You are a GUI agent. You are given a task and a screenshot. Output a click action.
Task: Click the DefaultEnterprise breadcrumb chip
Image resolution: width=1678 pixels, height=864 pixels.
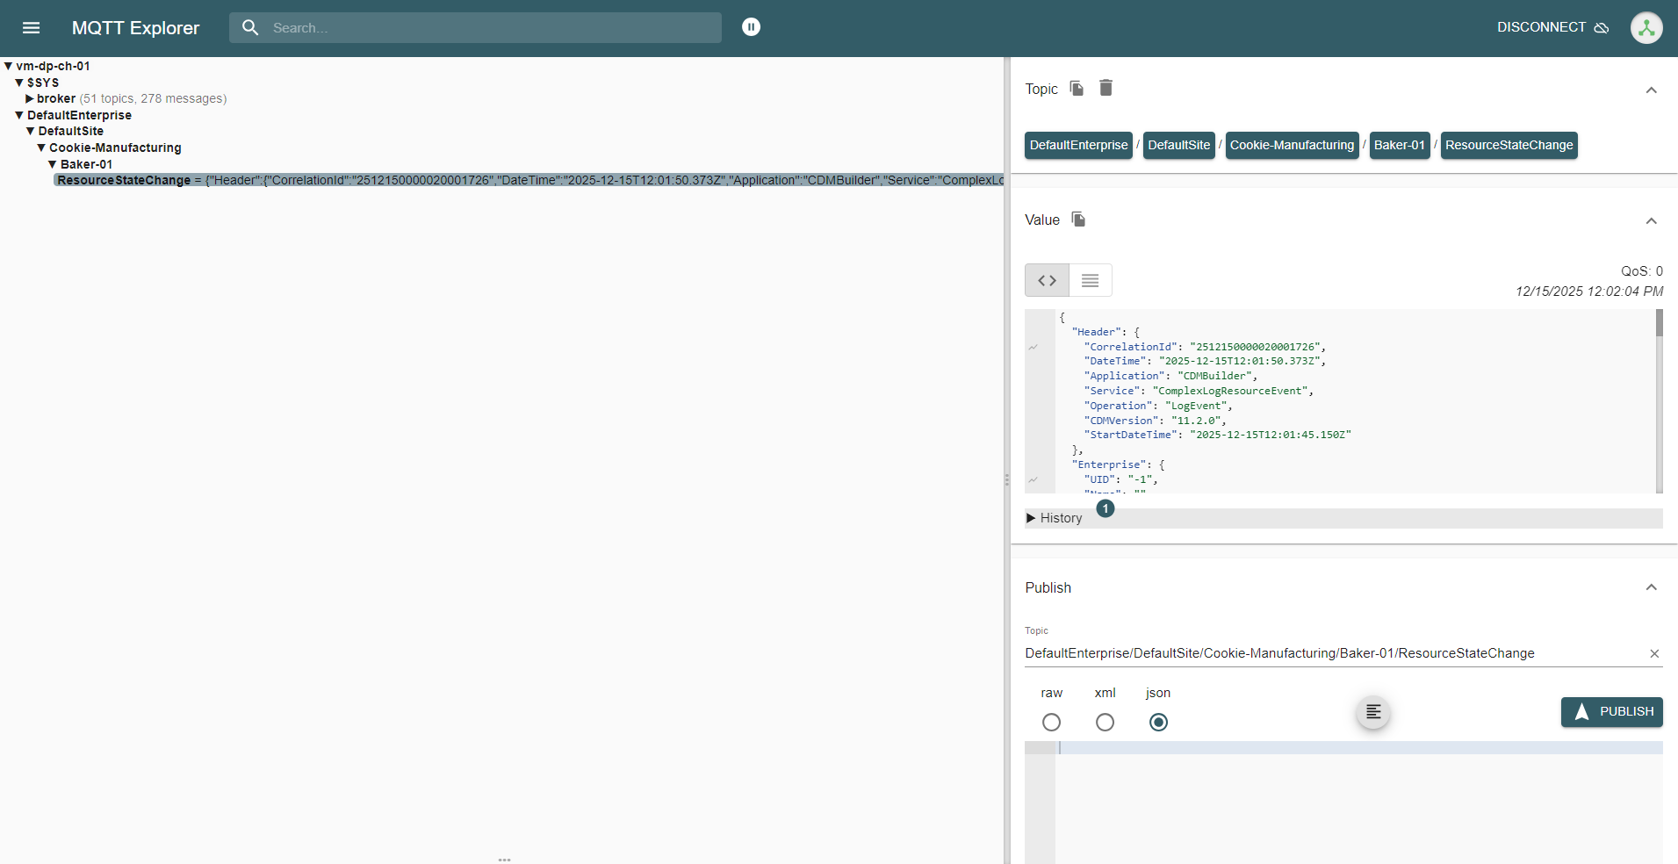[1078, 145]
